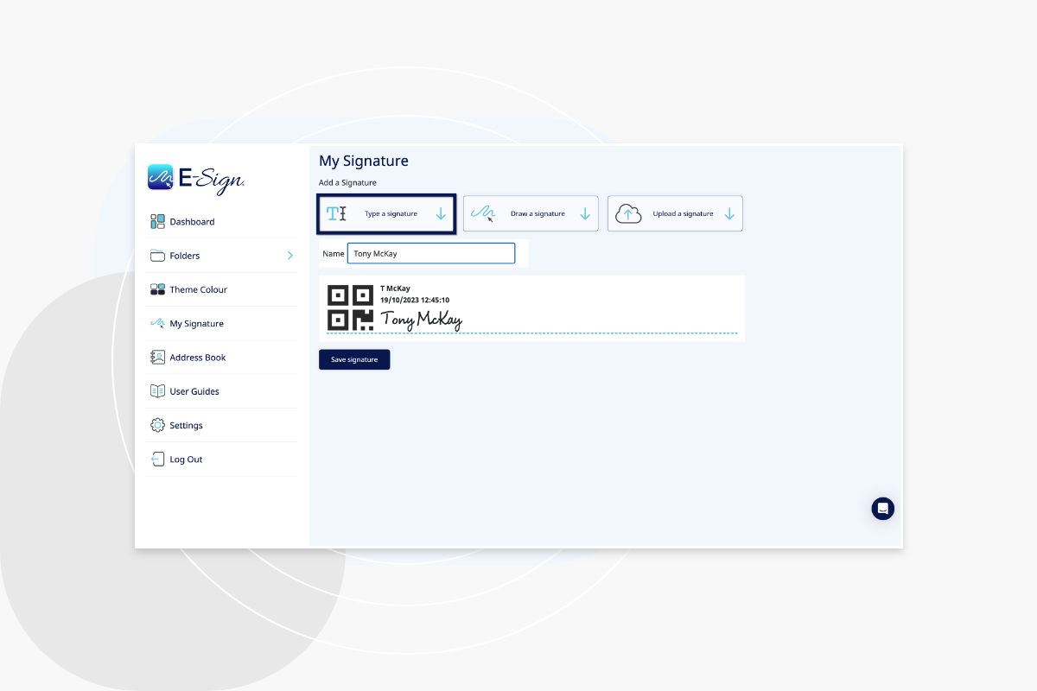Click the squiggle icon in Draw a signature

484,213
